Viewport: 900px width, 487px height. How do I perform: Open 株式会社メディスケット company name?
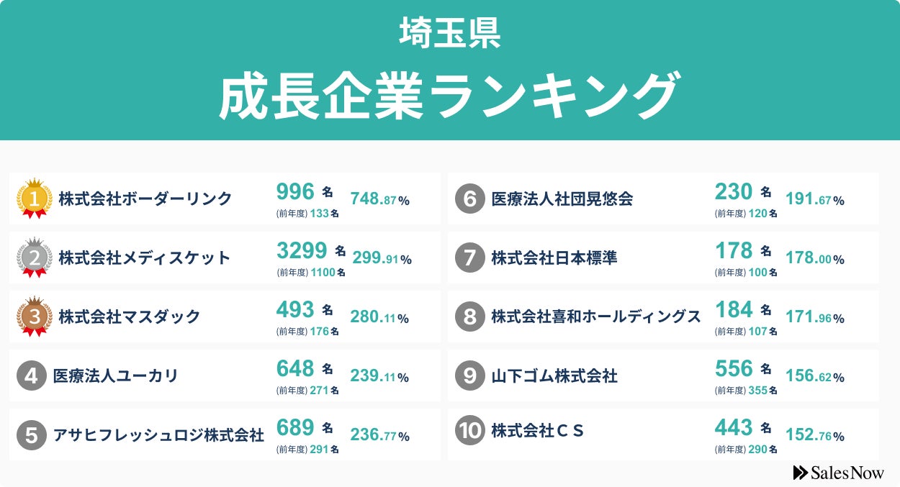tap(145, 258)
